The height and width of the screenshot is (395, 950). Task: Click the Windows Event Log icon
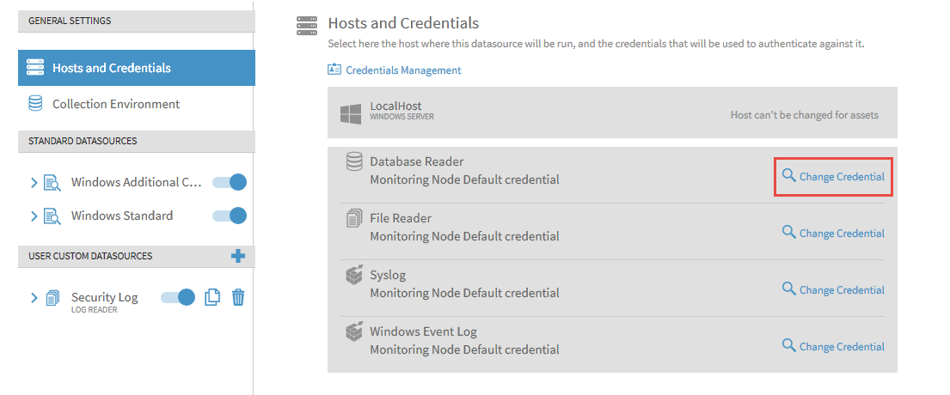click(353, 331)
